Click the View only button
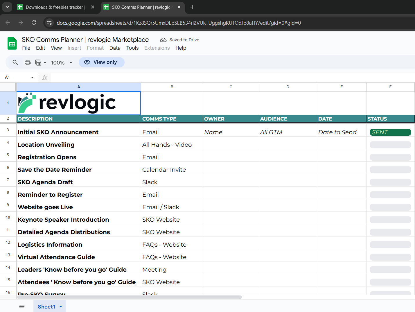Screen dimensions: 415x312 [101, 62]
